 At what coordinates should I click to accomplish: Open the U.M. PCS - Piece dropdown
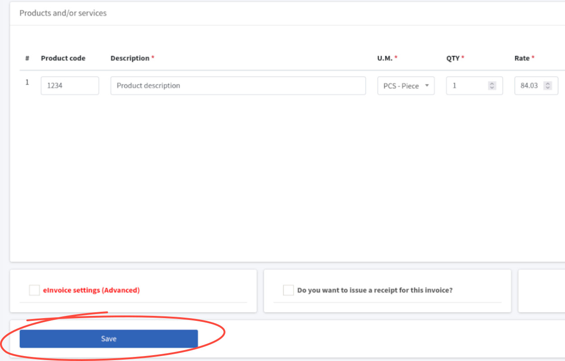point(406,86)
